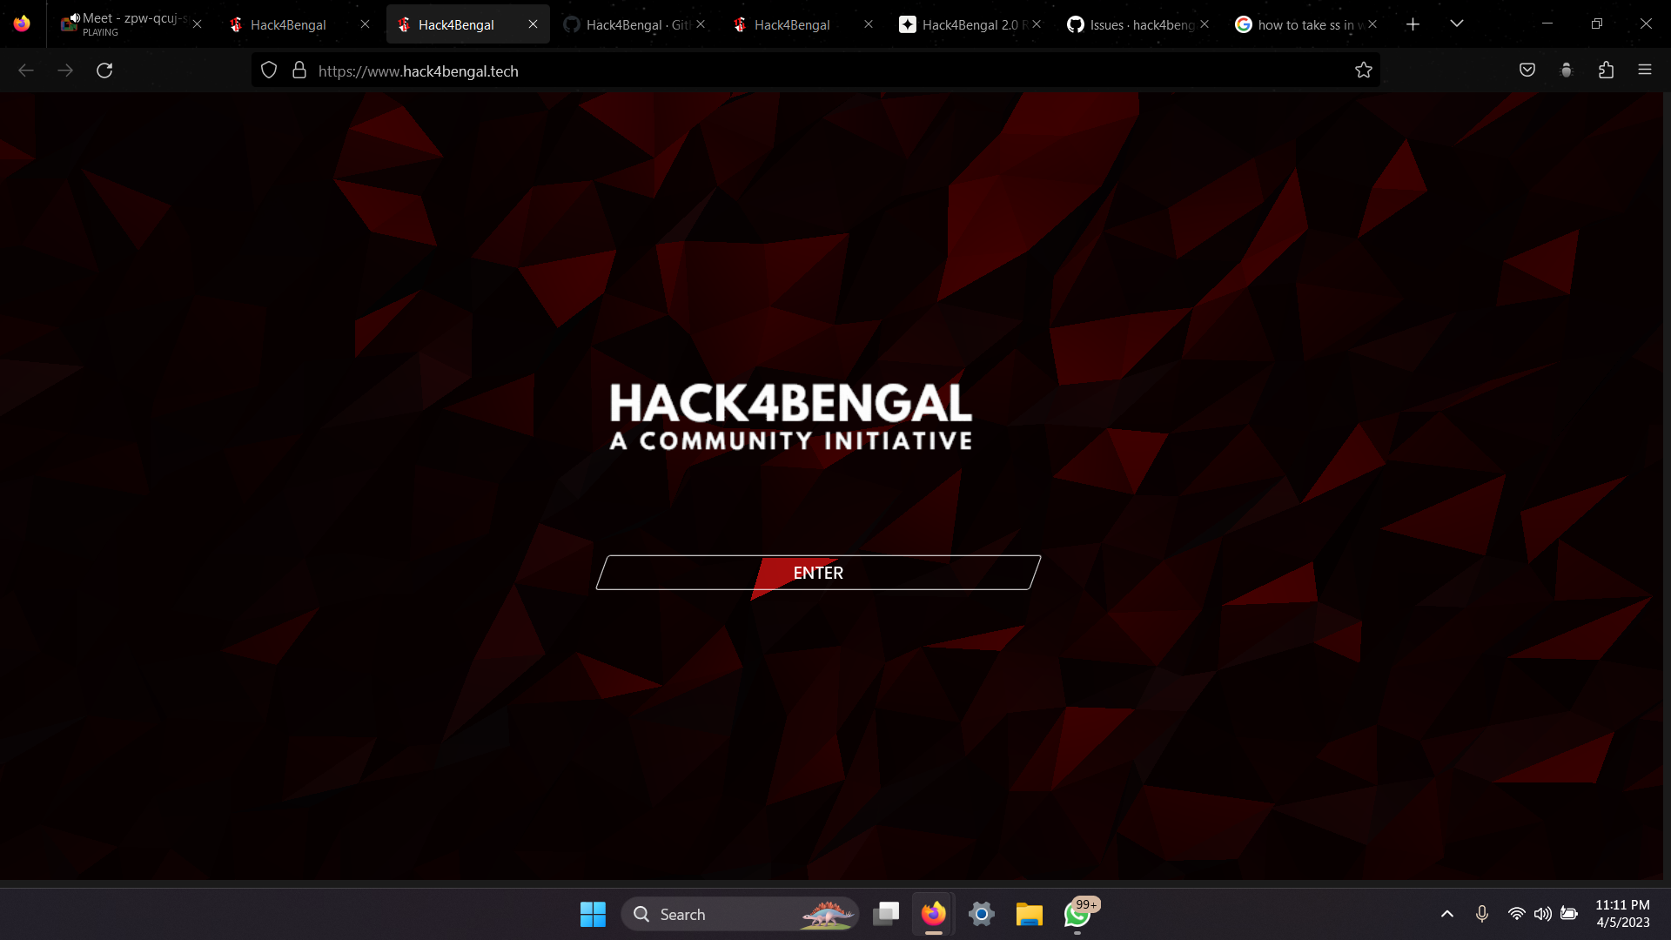The width and height of the screenshot is (1671, 940).
Task: Open the Firefox application hamburger menu
Action: coord(1645,70)
